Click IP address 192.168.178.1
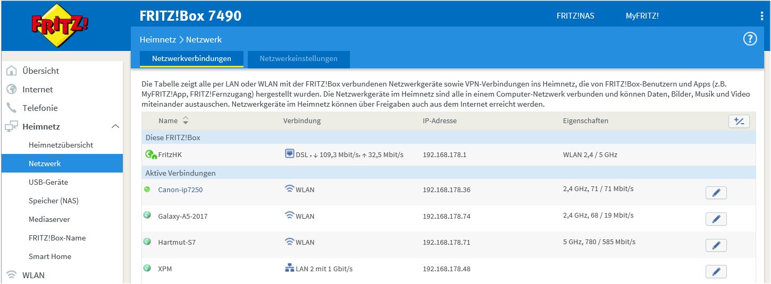This screenshot has height=284, width=771. point(445,155)
